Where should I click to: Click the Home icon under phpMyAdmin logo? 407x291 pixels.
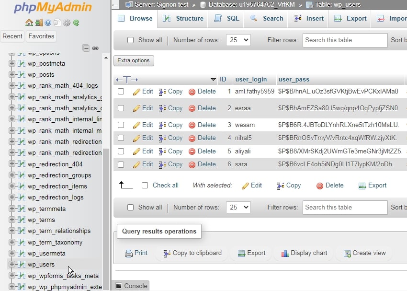(29, 23)
